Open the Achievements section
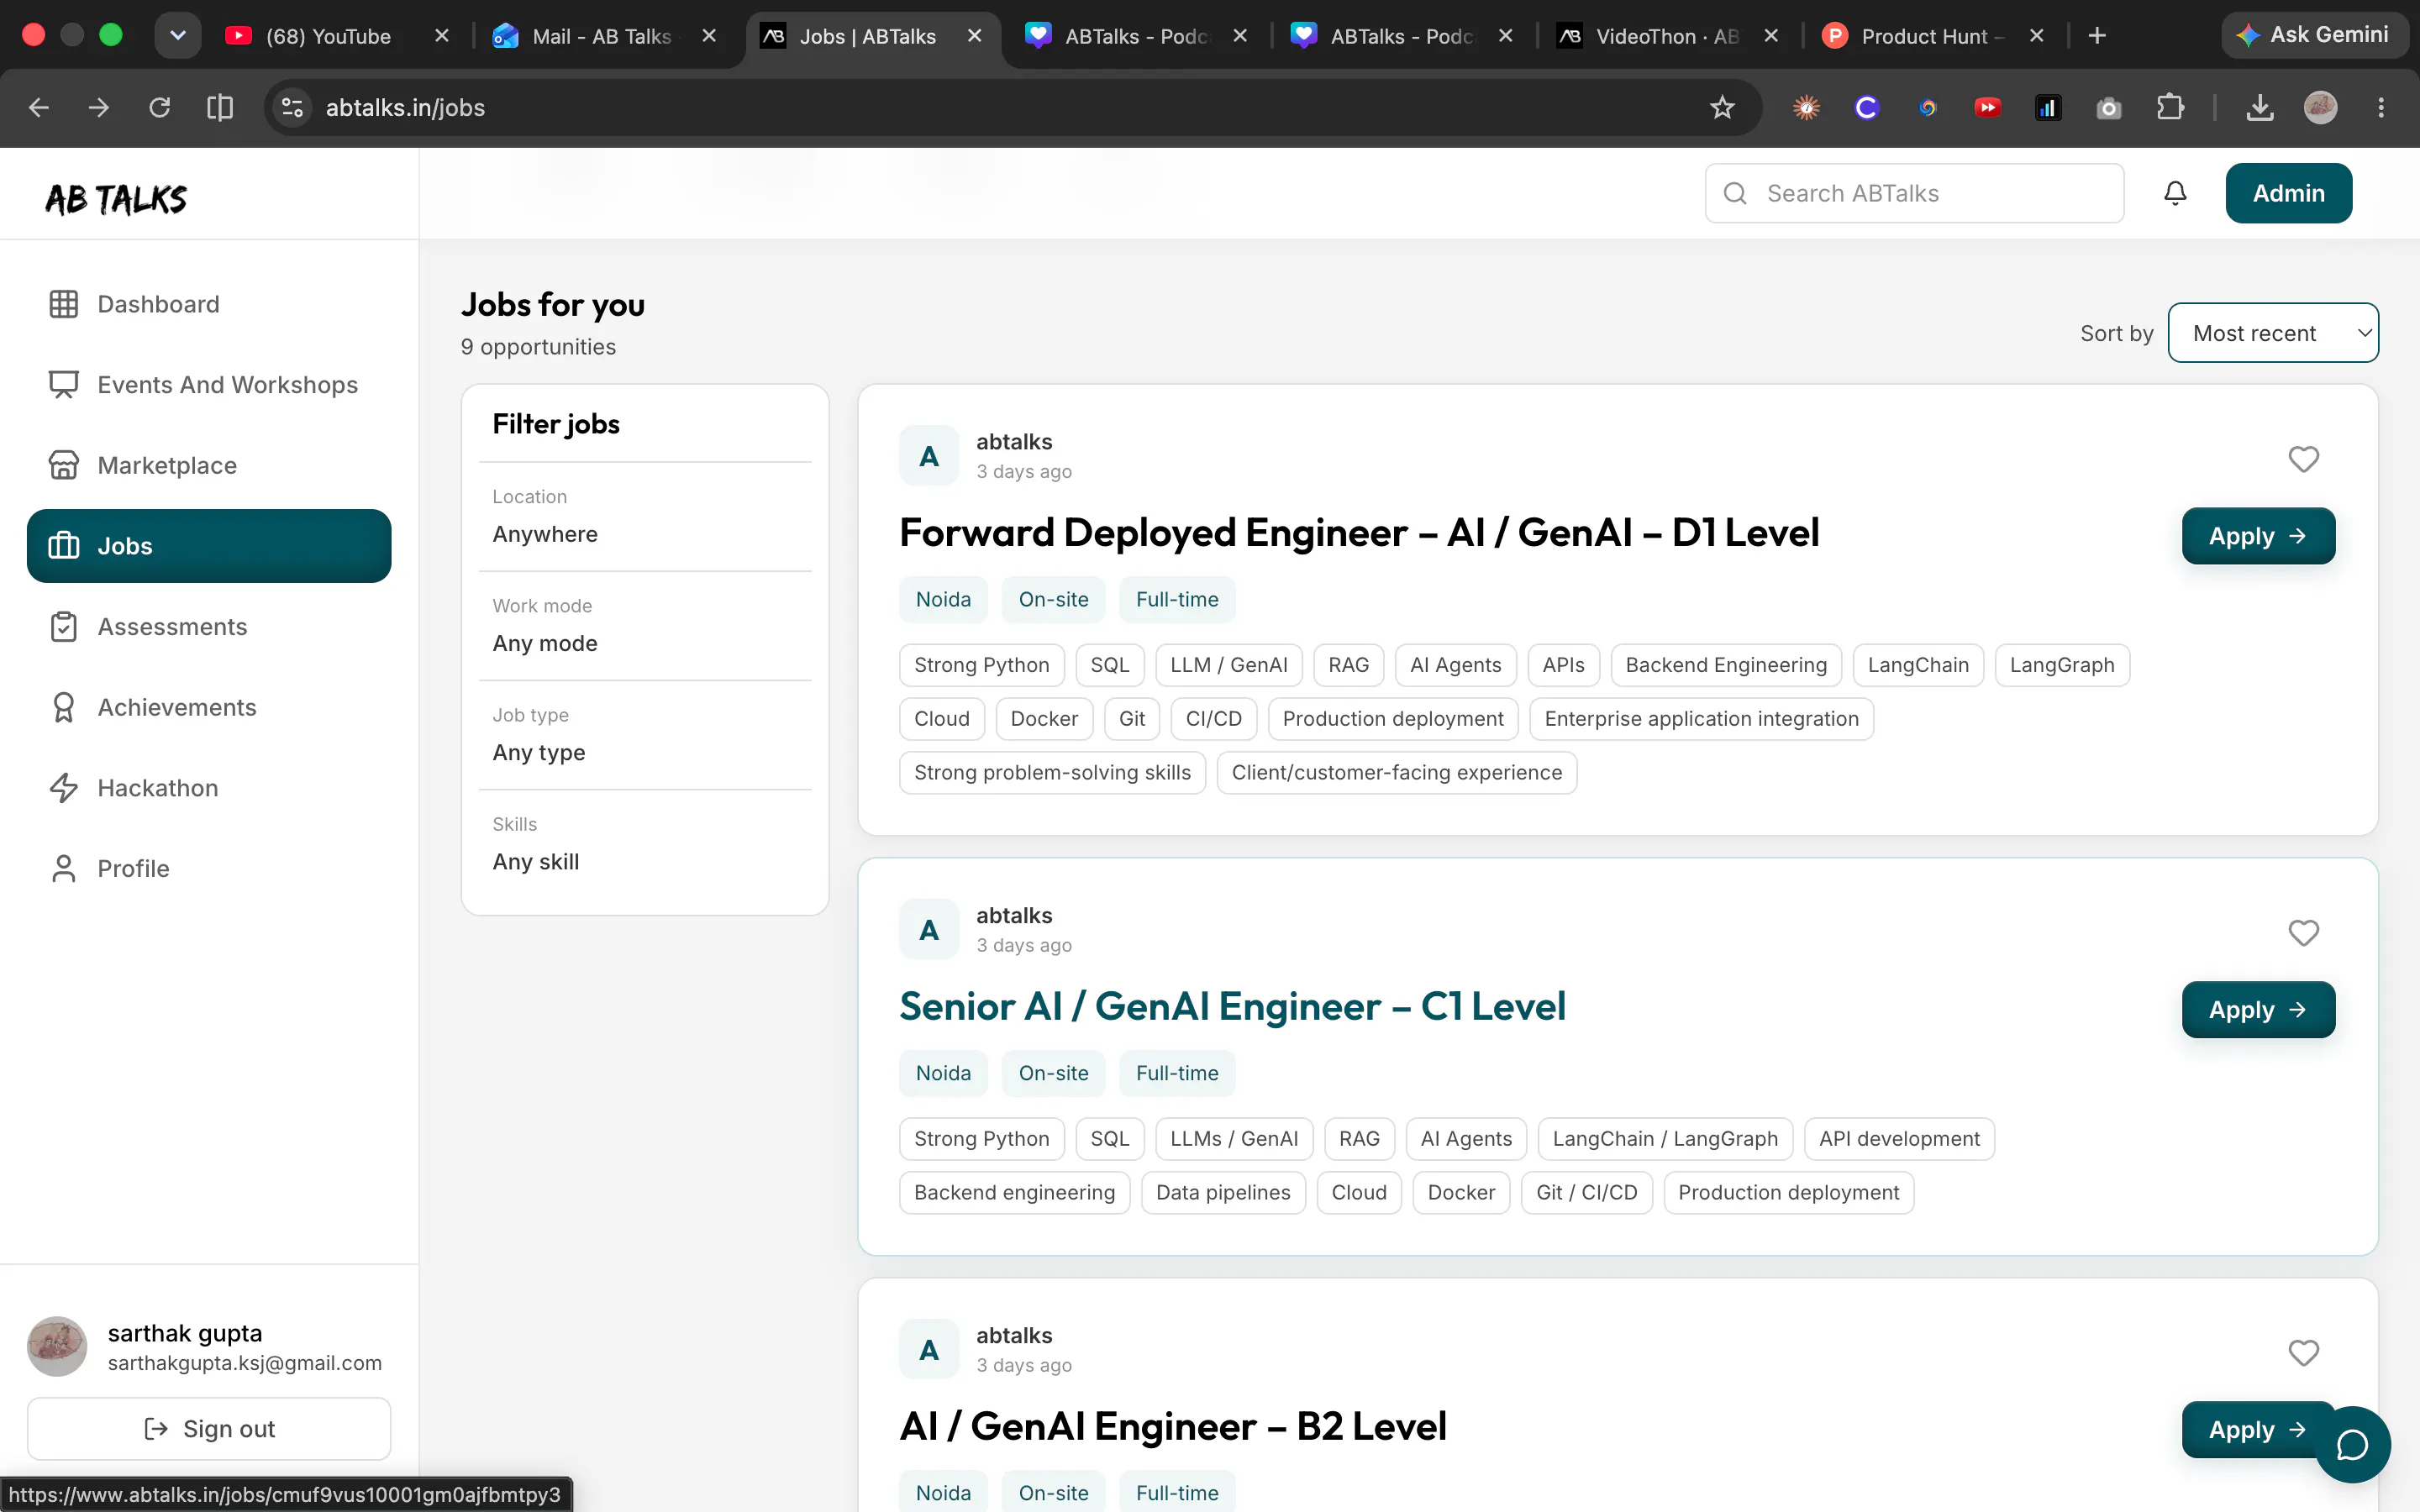 (x=209, y=707)
